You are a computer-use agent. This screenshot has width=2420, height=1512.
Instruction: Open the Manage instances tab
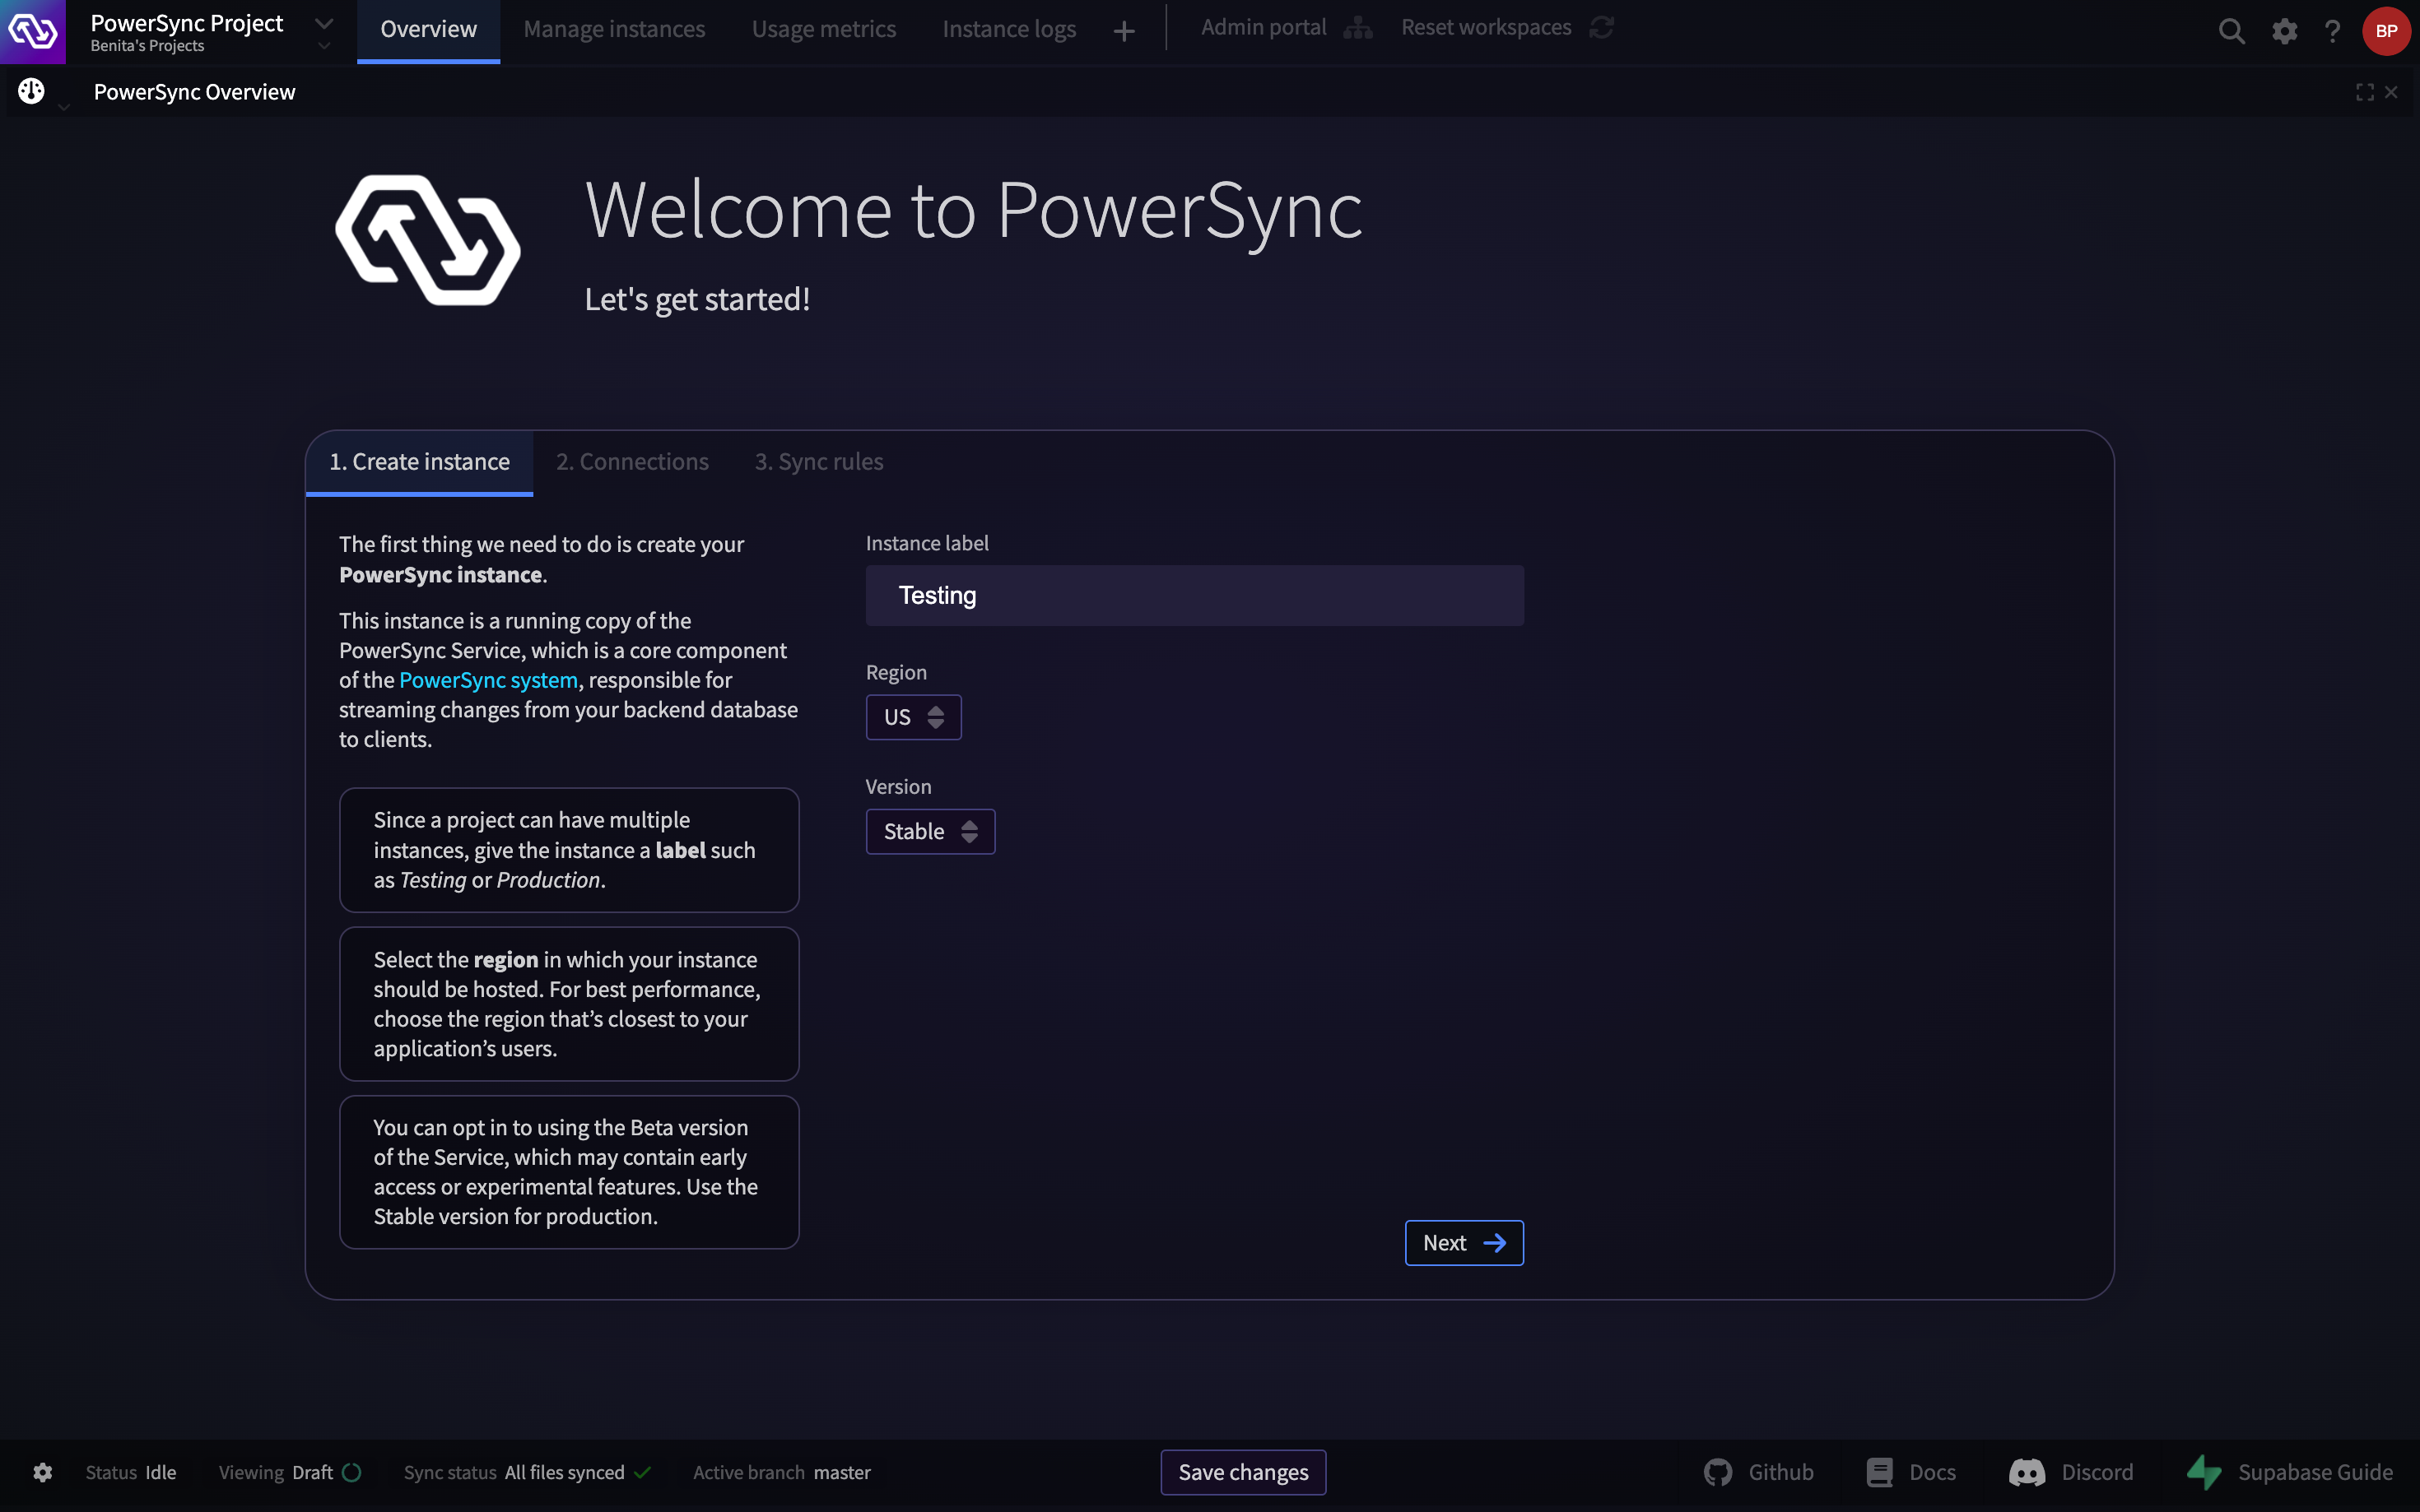point(614,30)
